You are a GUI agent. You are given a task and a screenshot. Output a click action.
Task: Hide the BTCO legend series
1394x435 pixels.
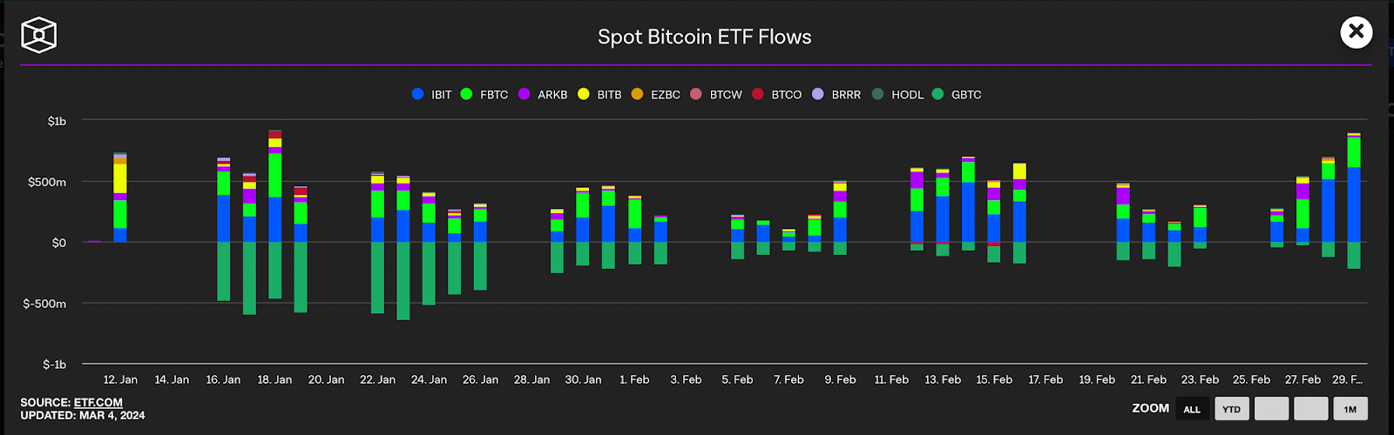pos(776,94)
